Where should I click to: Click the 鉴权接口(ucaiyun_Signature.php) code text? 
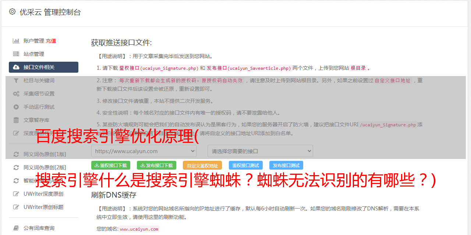[x=159, y=68]
